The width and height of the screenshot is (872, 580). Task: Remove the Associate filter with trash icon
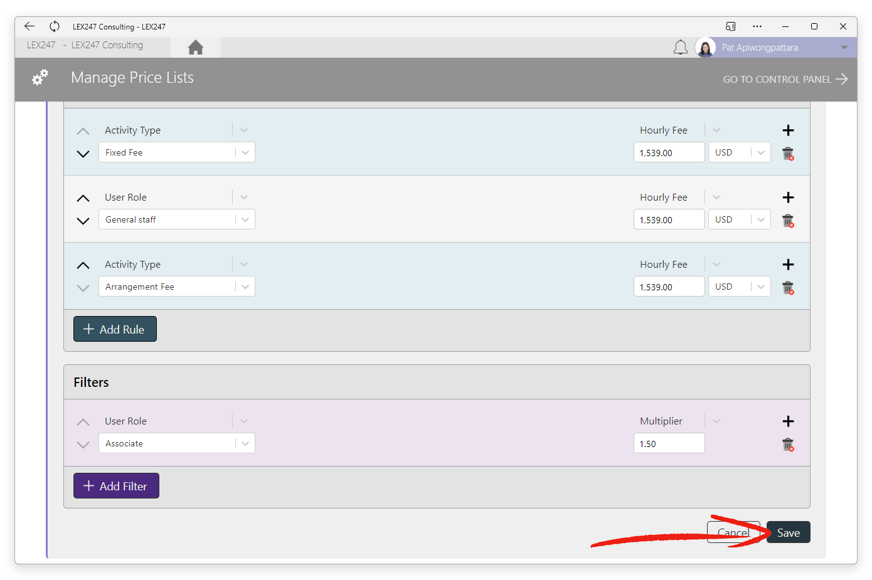pyautogui.click(x=788, y=445)
